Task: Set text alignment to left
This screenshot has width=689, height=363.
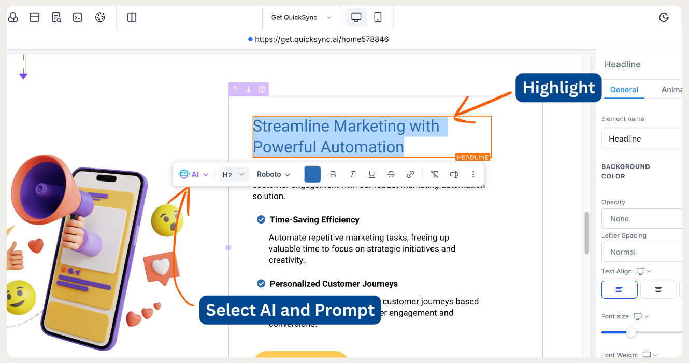Action: pos(620,289)
